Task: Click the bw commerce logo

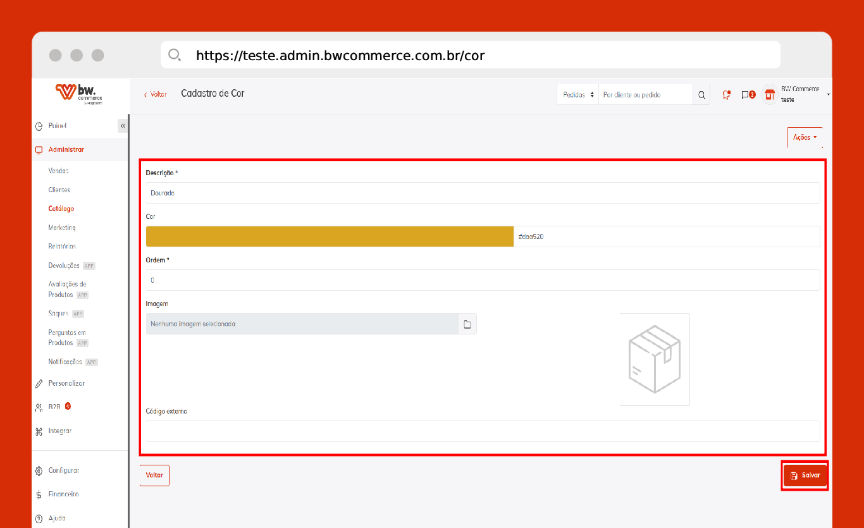Action: click(80, 94)
